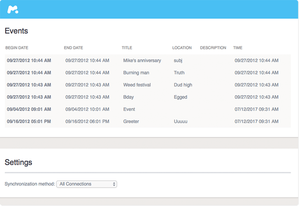Click time cell of Burning man row

[x=257, y=73]
